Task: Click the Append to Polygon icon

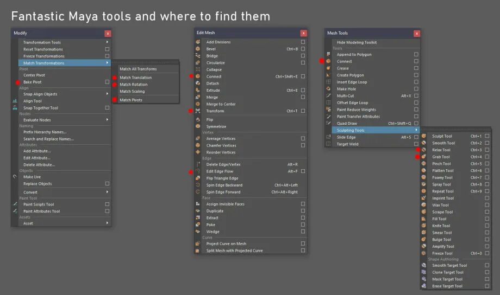Action: click(x=328, y=54)
